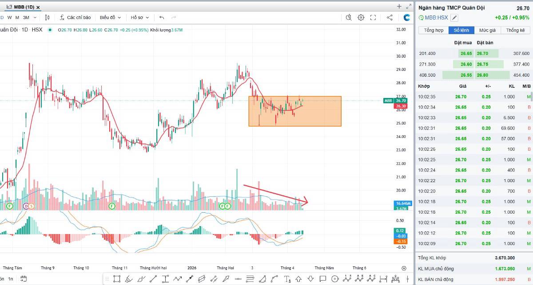Viewport: 533px width, 285px height.
Task: Click the 'Đặt bán' column header
Action: coord(485,43)
